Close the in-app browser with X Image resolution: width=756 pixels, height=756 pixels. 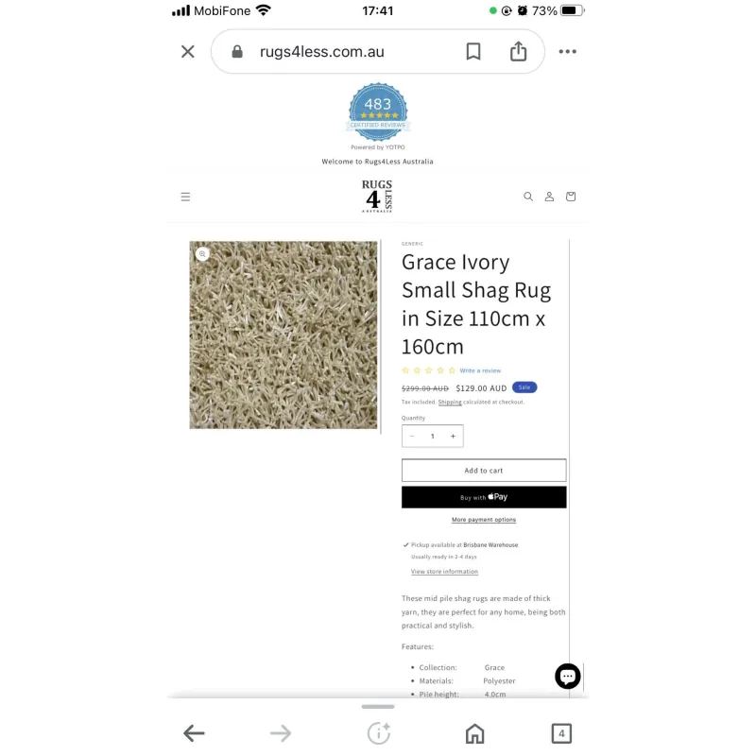(x=187, y=52)
